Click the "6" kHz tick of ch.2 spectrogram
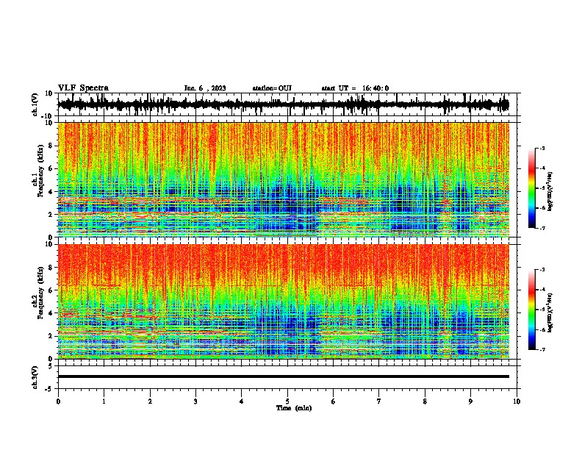 pyautogui.click(x=51, y=290)
